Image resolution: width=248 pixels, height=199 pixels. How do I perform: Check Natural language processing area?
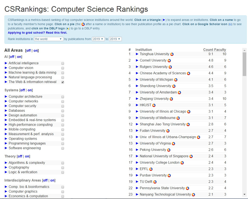pos(63,77)
